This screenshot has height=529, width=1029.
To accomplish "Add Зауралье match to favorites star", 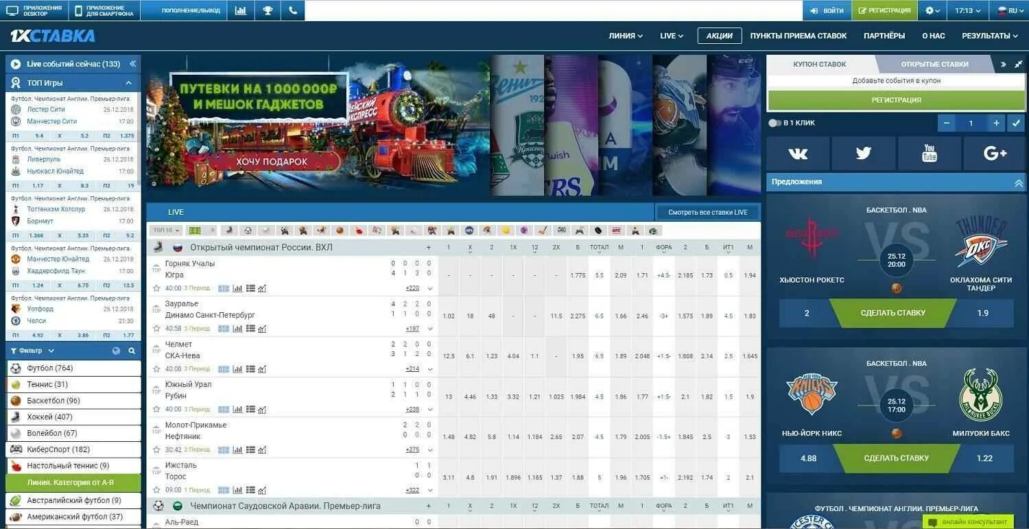I will click(156, 329).
